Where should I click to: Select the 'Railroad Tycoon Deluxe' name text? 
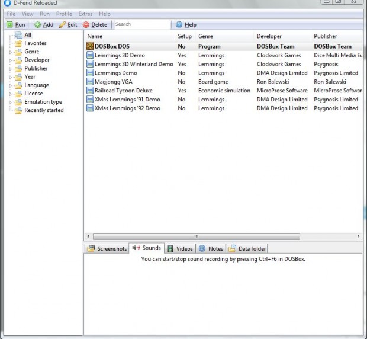[x=124, y=91]
